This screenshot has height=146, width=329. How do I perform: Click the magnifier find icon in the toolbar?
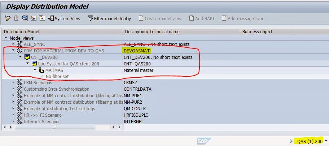(25, 18)
